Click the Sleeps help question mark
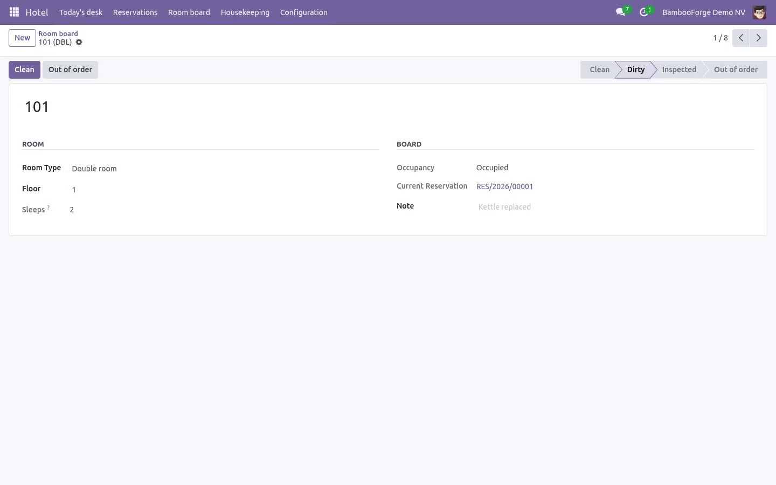776x485 pixels. (x=48, y=207)
